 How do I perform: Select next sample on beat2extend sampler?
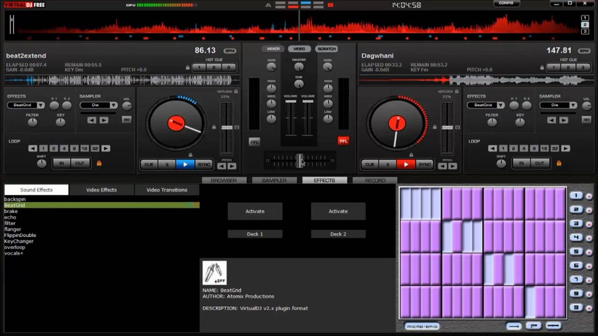(104, 120)
